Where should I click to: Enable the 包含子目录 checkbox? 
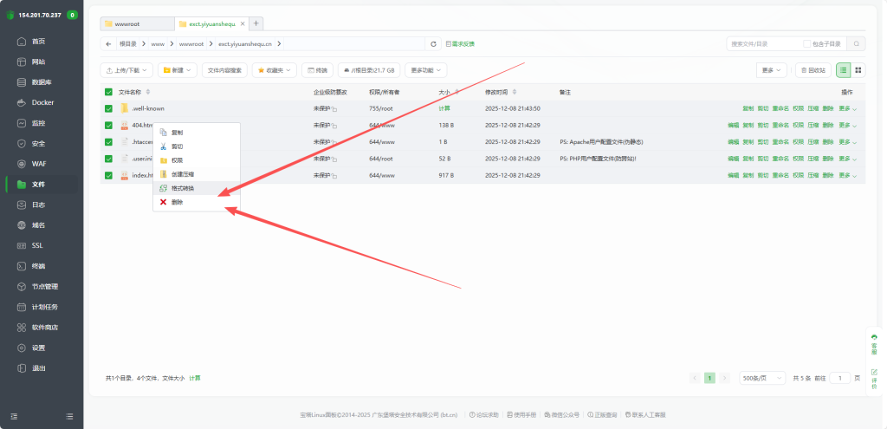807,43
